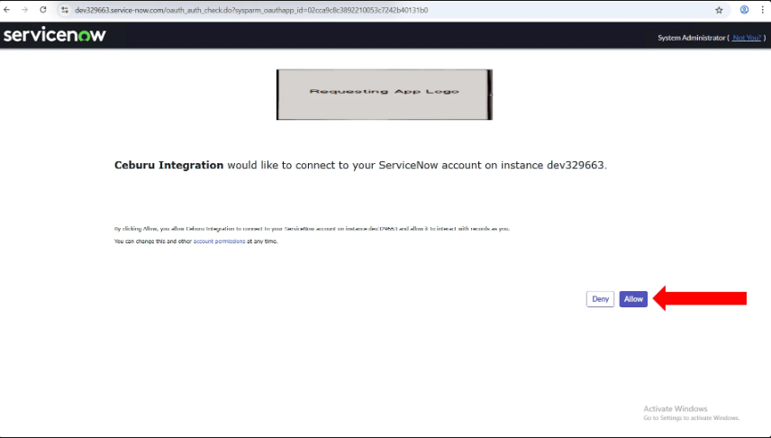Viewport: 771px width, 438px height.
Task: Click the 'By clicking Allow' disclaimer line
Action: pos(312,229)
